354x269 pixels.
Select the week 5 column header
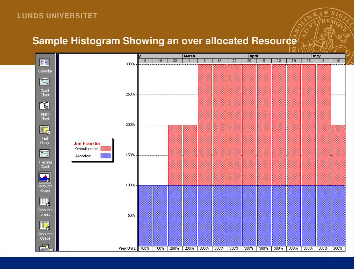(264, 61)
